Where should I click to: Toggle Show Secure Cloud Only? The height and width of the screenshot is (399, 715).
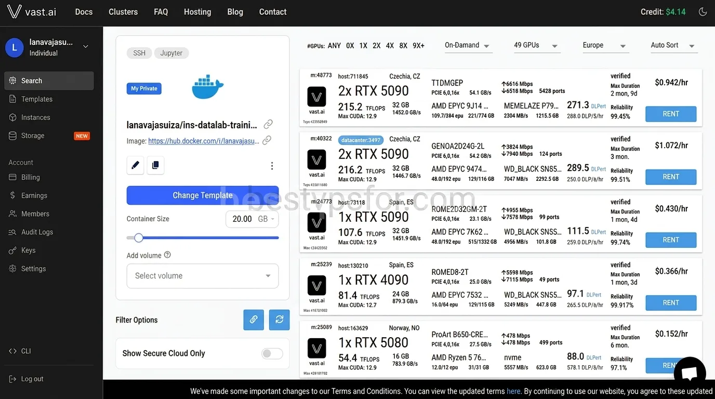click(x=271, y=353)
